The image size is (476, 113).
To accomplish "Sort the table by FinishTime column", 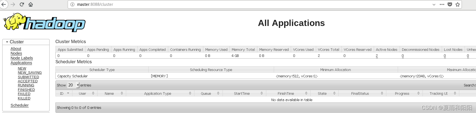I will (x=288, y=93).
